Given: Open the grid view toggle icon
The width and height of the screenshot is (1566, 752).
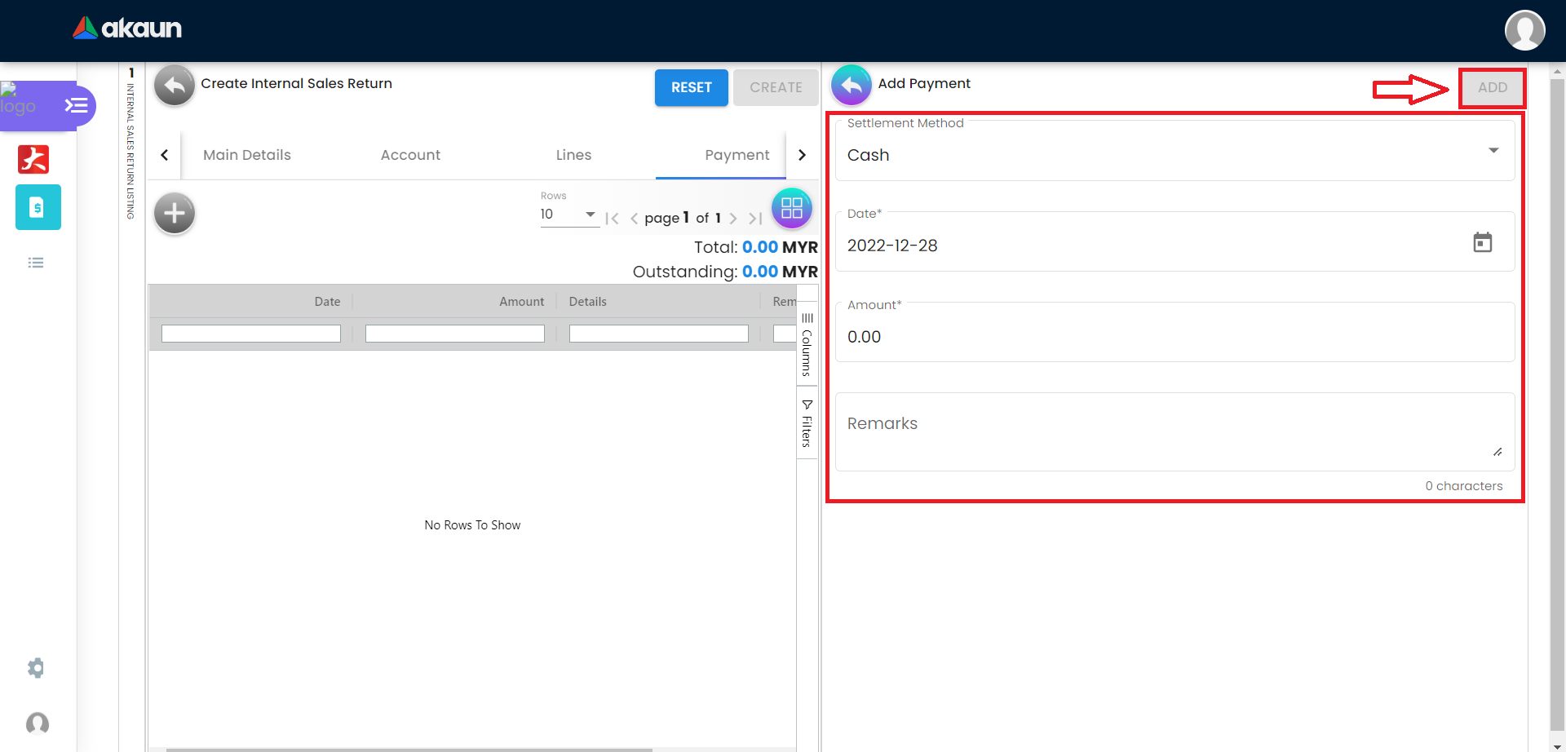Looking at the screenshot, I should (x=791, y=208).
